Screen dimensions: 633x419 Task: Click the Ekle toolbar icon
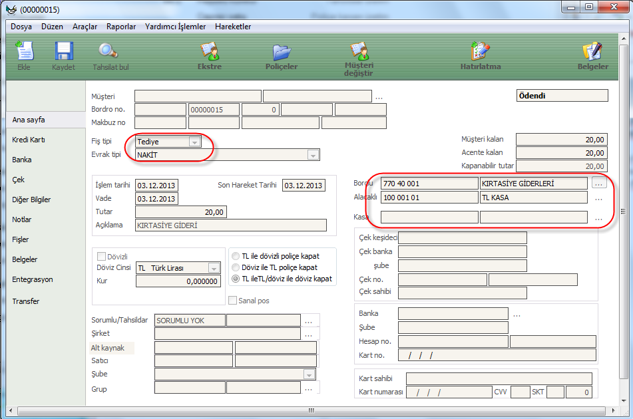pyautogui.click(x=24, y=52)
